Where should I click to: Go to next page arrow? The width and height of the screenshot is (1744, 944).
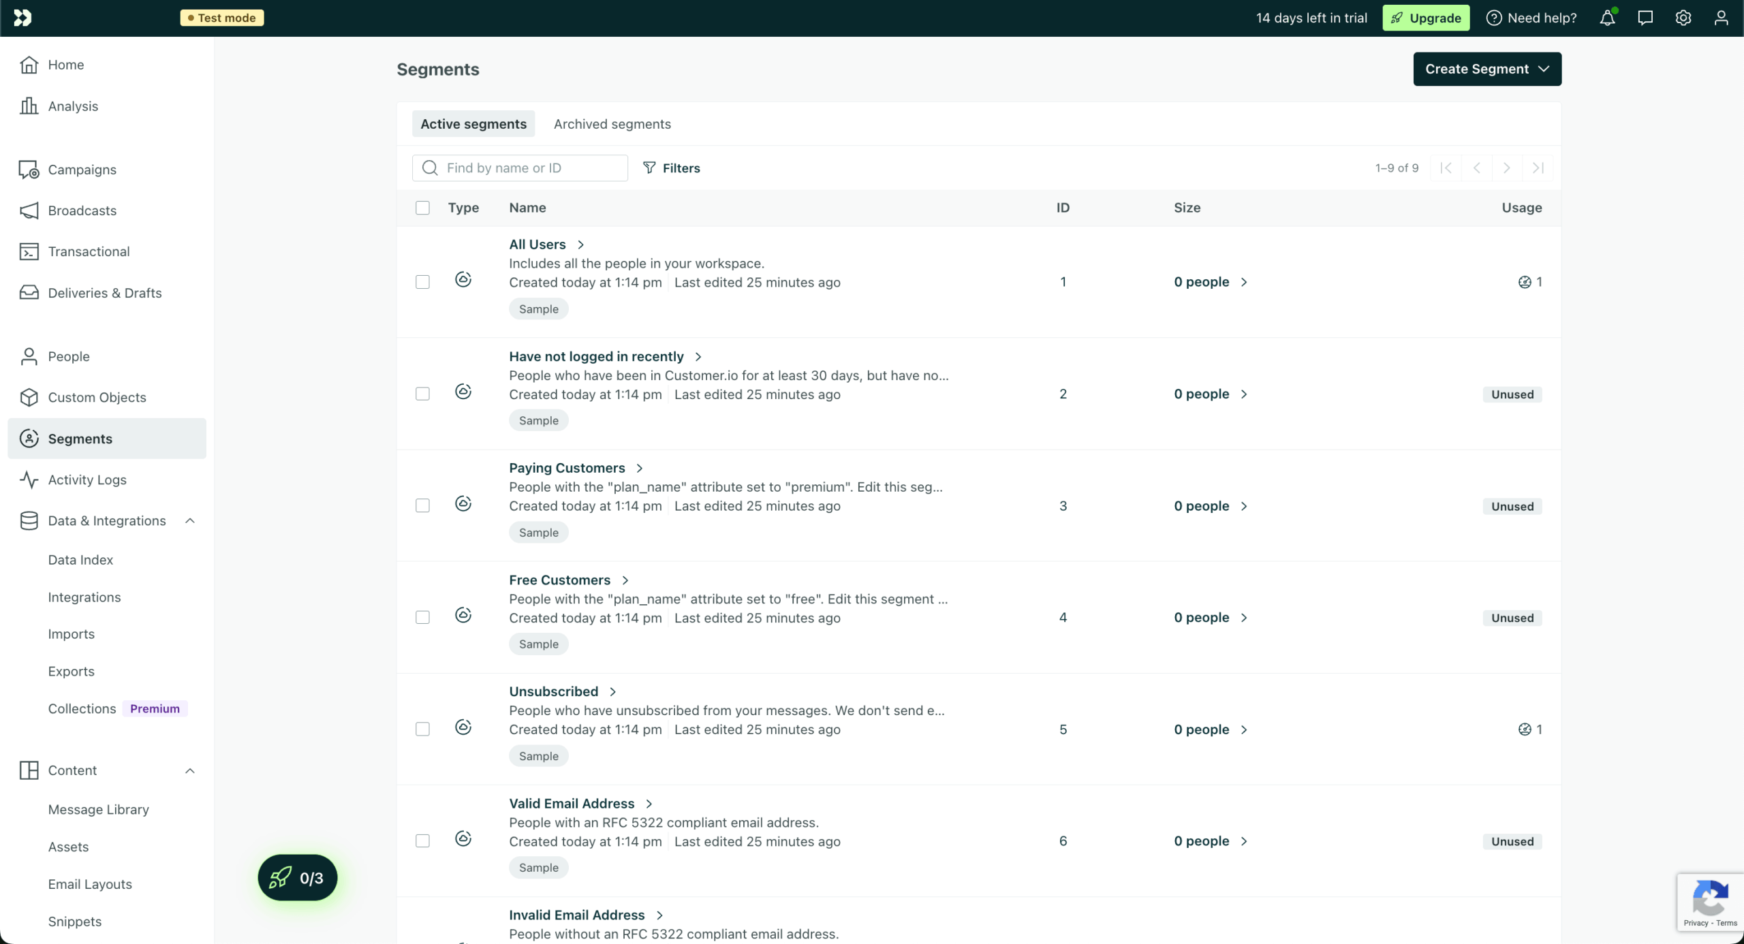pyautogui.click(x=1507, y=168)
